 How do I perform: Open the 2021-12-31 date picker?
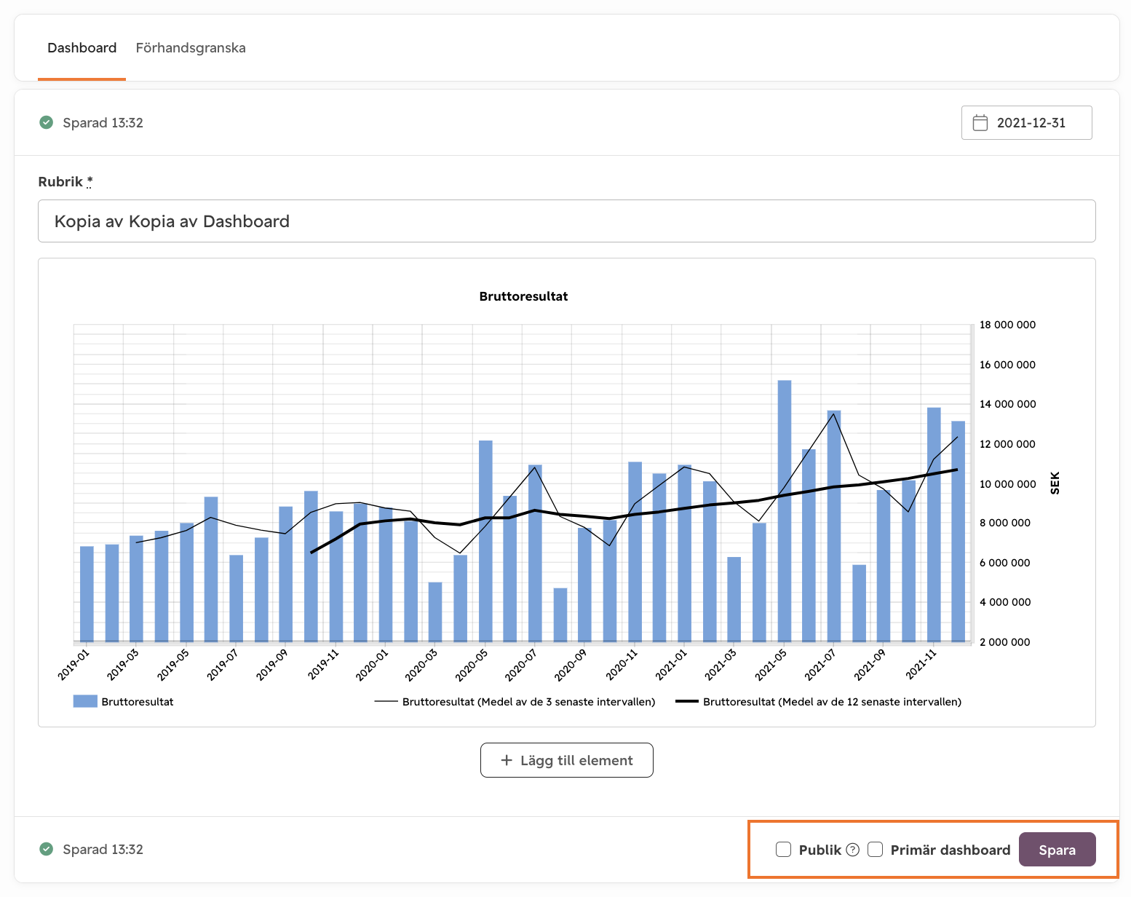coord(1026,122)
